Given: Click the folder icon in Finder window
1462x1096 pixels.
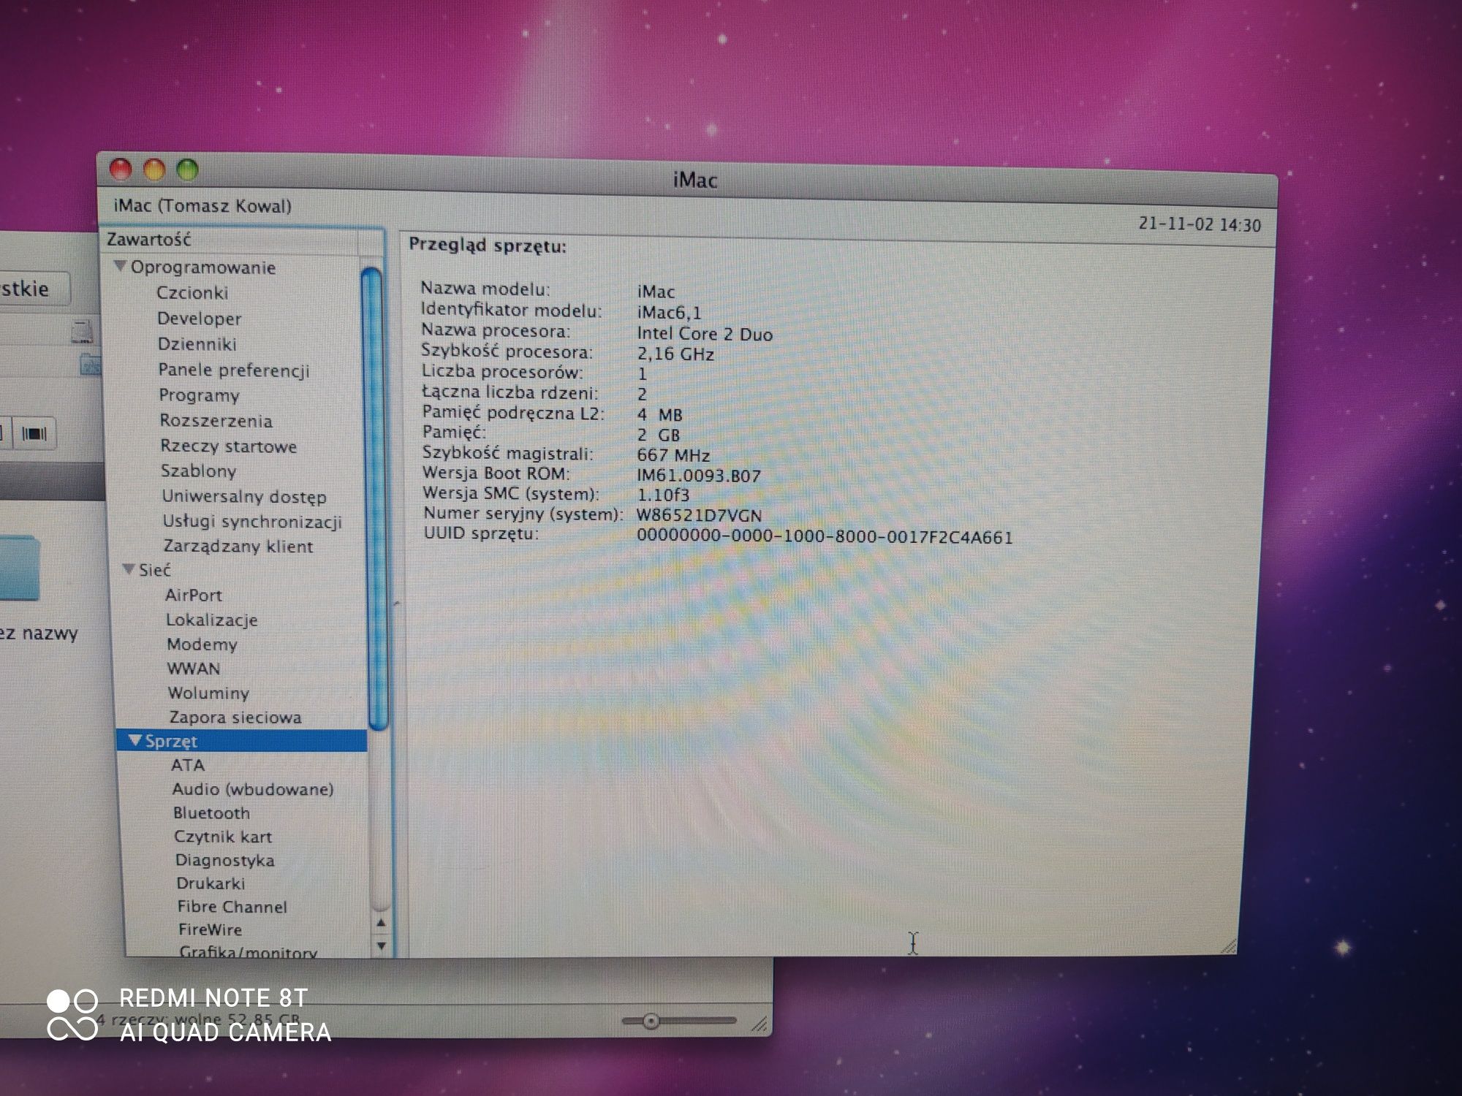Looking at the screenshot, I should 18,568.
